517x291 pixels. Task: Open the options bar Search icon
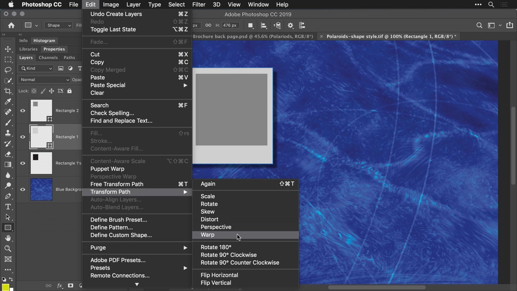click(x=479, y=25)
